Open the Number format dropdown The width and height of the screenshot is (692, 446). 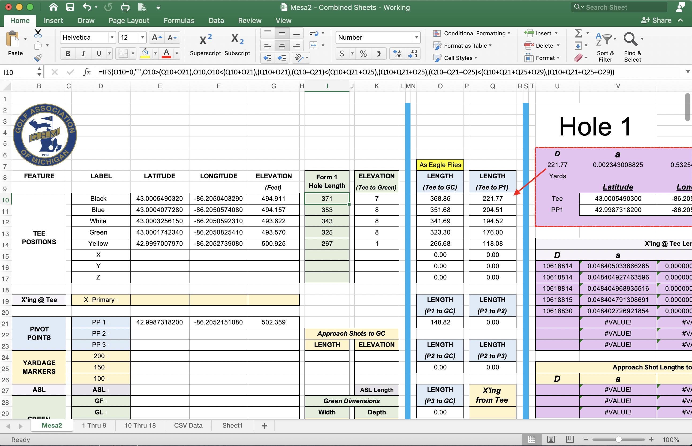click(x=416, y=37)
